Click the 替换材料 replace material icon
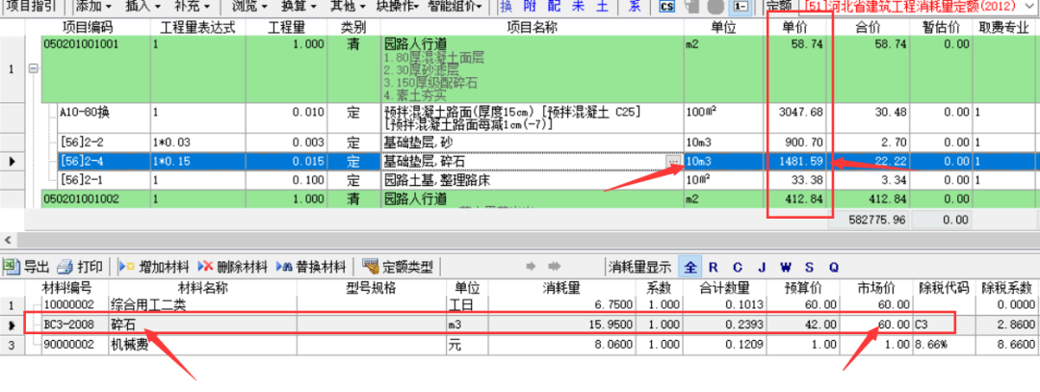Viewport: 1040px width, 392px height. pyautogui.click(x=284, y=267)
